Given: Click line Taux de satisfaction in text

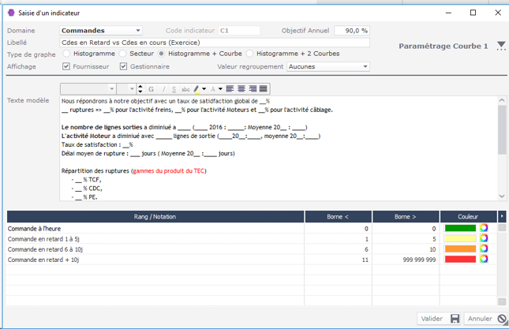Looking at the screenshot, I should [x=97, y=144].
